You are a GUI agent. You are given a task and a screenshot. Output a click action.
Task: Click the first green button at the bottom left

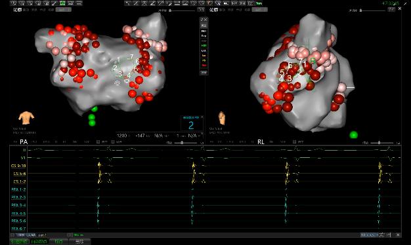[x=20, y=242]
